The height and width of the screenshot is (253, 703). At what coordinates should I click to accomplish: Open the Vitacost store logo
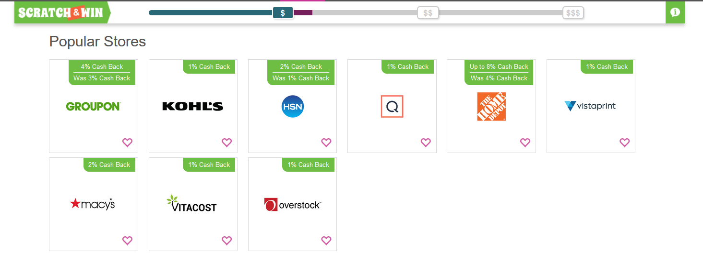coord(191,203)
